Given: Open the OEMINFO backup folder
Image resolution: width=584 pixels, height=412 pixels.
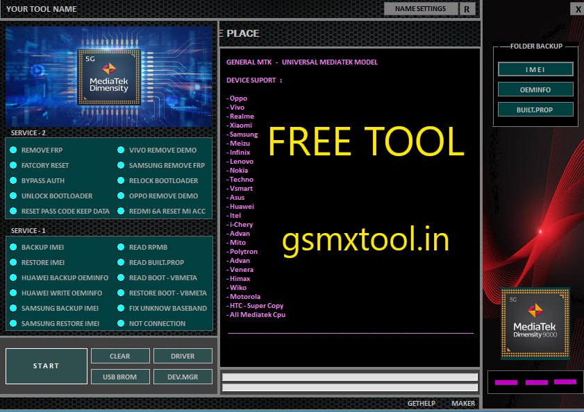Looking at the screenshot, I should [535, 89].
